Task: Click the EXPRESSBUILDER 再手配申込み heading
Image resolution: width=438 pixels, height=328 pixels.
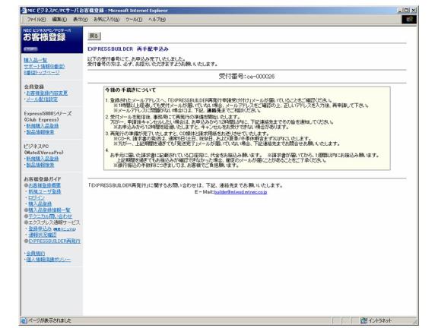Action: point(128,49)
